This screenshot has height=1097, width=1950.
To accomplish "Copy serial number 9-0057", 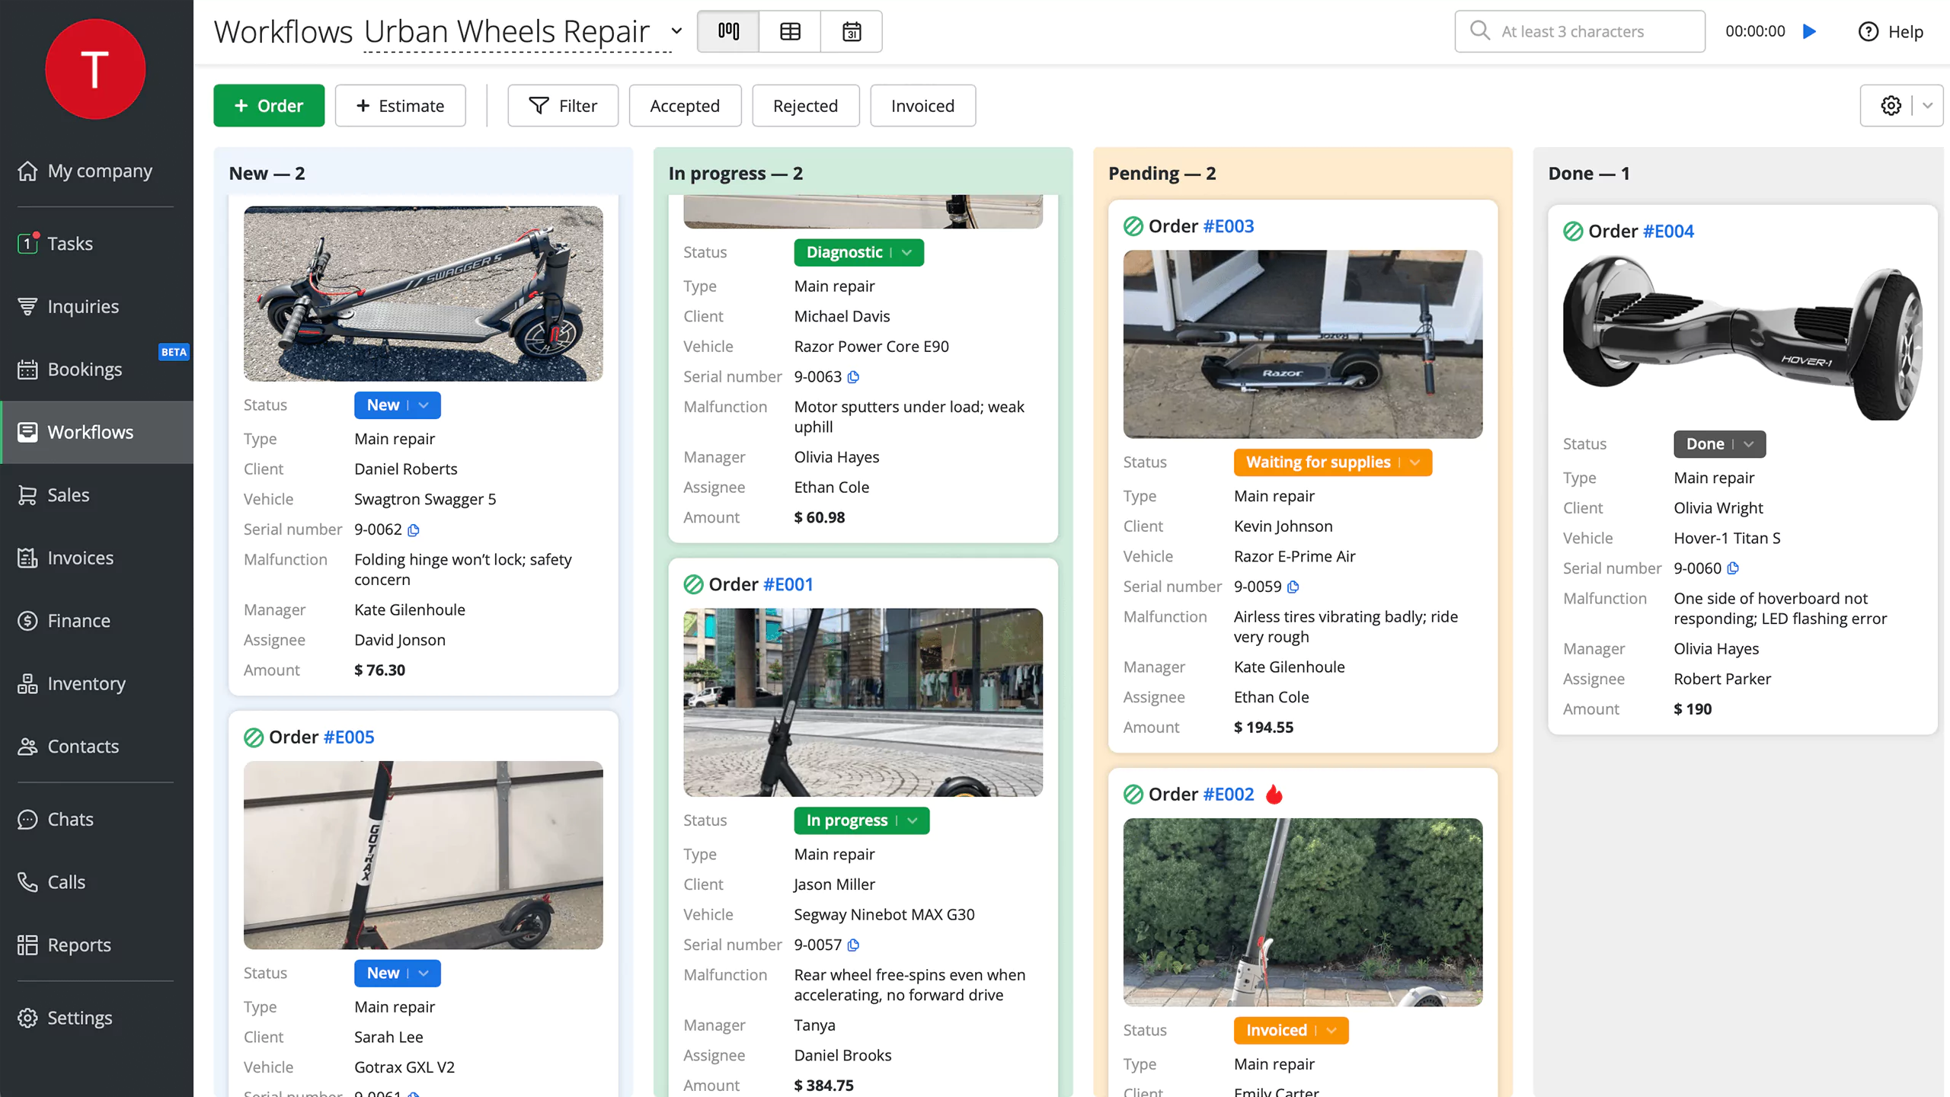I will click(853, 945).
